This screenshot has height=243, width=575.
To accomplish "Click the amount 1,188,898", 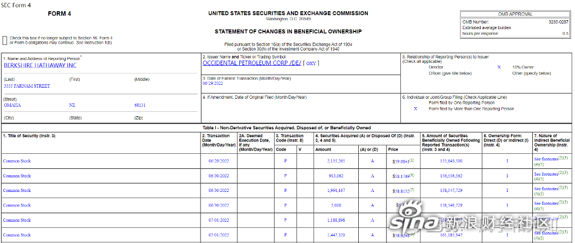I will [x=336, y=221].
